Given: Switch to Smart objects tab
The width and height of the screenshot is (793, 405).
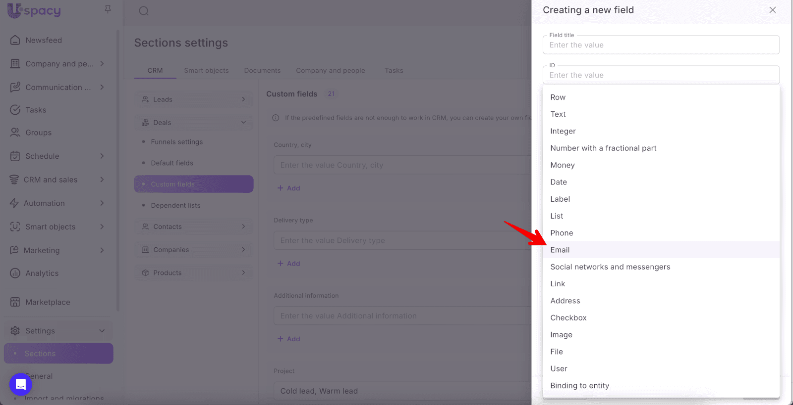Looking at the screenshot, I should (206, 70).
